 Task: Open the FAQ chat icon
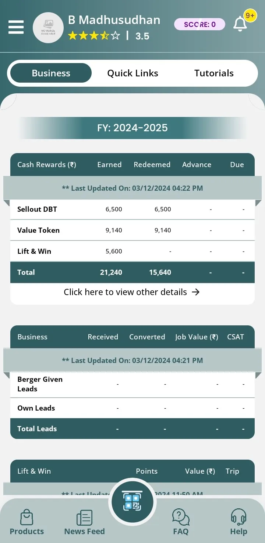pos(181,517)
